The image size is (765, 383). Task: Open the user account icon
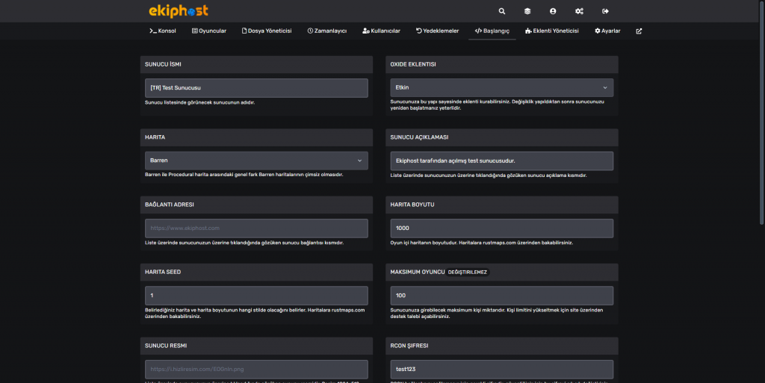[553, 11]
